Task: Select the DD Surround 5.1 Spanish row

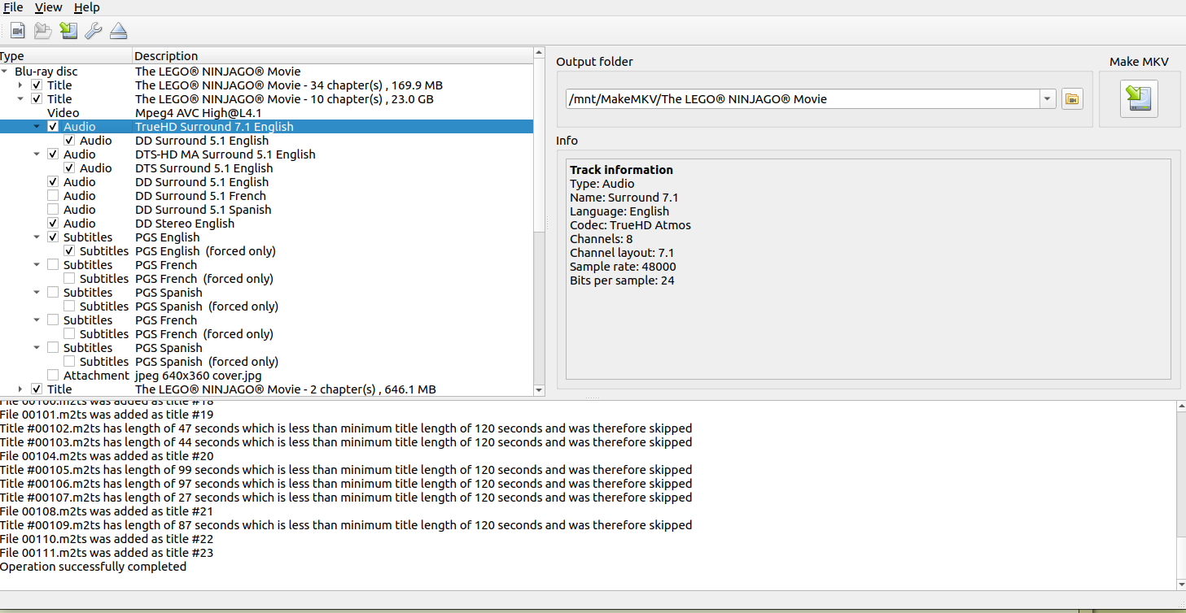Action: pos(266,210)
